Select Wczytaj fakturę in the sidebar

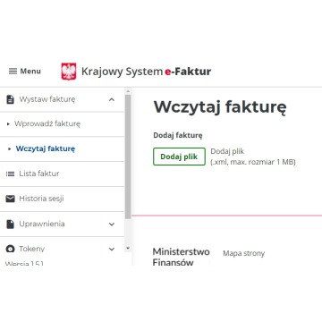(62, 148)
